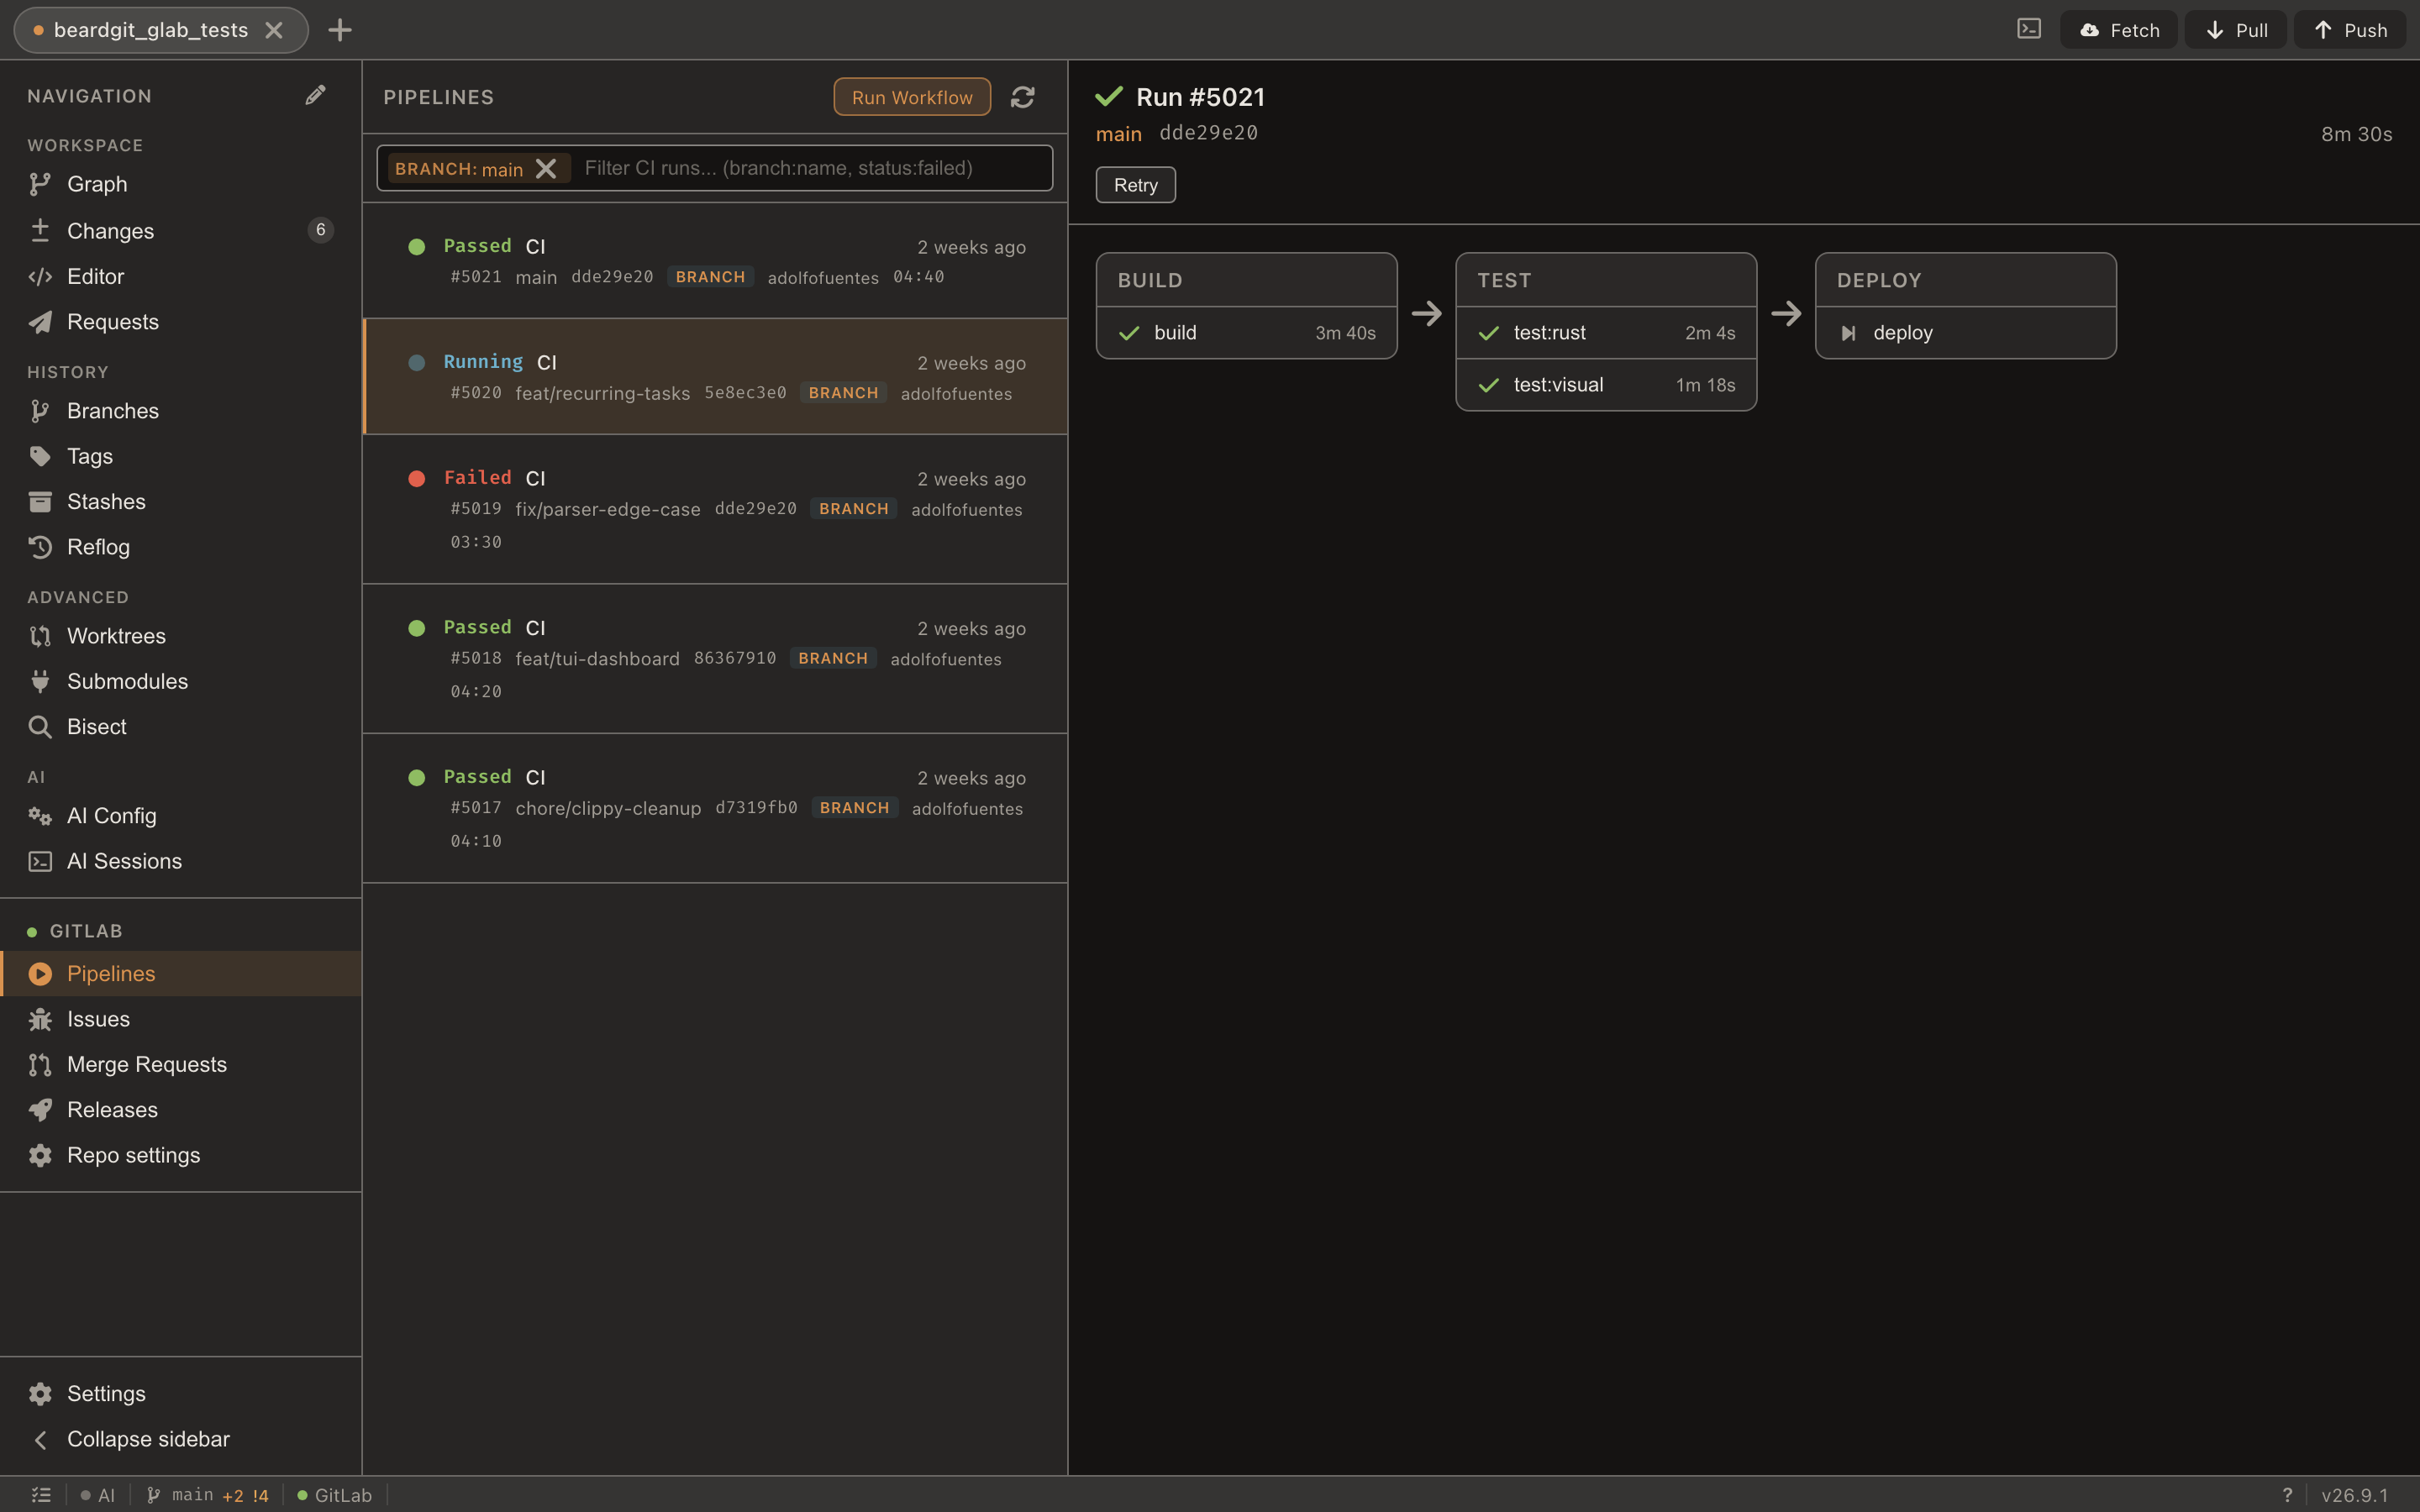2420x1512 pixels.
Task: Click GitLab connection status in status bar
Action: pyautogui.click(x=335, y=1495)
